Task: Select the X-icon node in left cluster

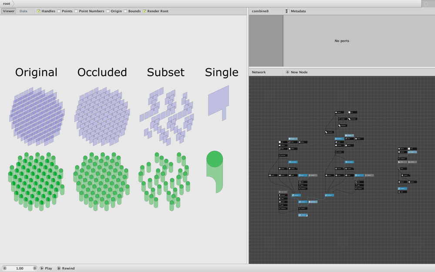Action: 293,149
